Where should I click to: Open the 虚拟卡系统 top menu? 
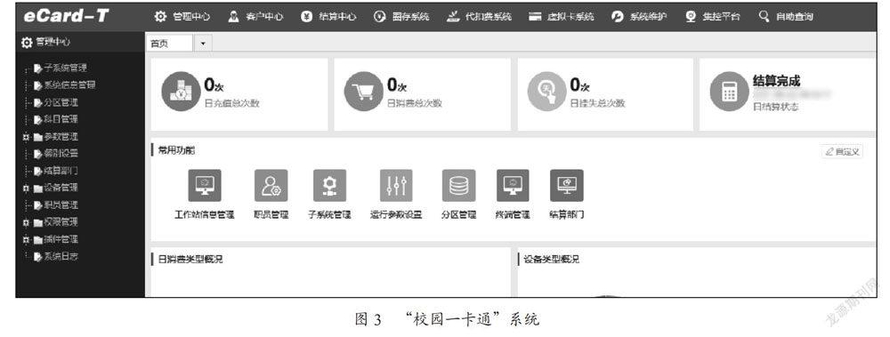562,17
